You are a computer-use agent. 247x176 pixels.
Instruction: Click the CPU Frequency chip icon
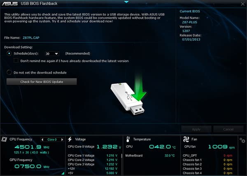[x=4, y=139]
